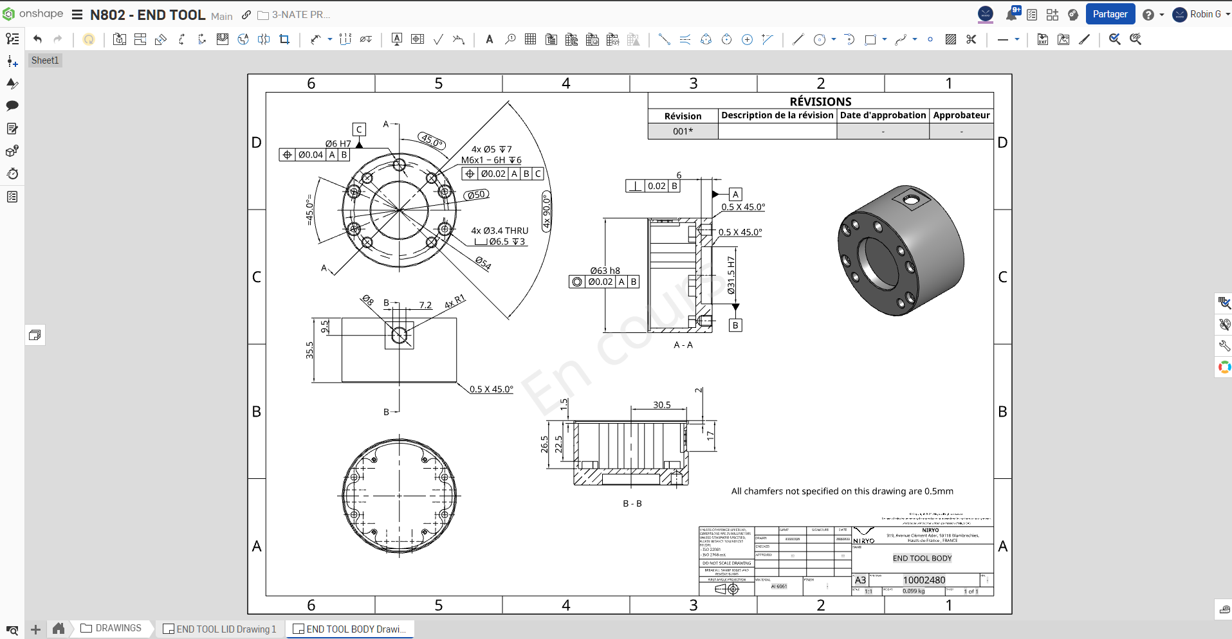Viewport: 1232px width, 639px height.
Task: Undo the last action
Action: [37, 39]
